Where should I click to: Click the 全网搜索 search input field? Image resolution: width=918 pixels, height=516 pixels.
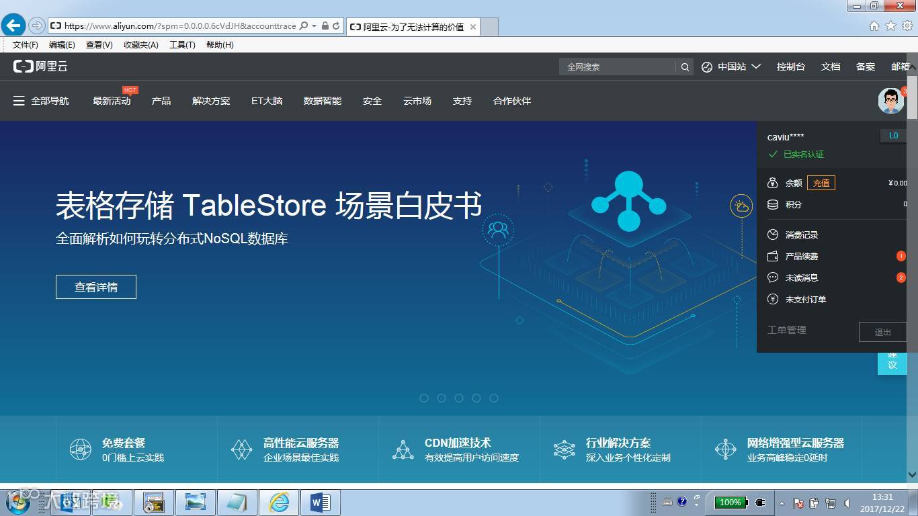[x=618, y=67]
